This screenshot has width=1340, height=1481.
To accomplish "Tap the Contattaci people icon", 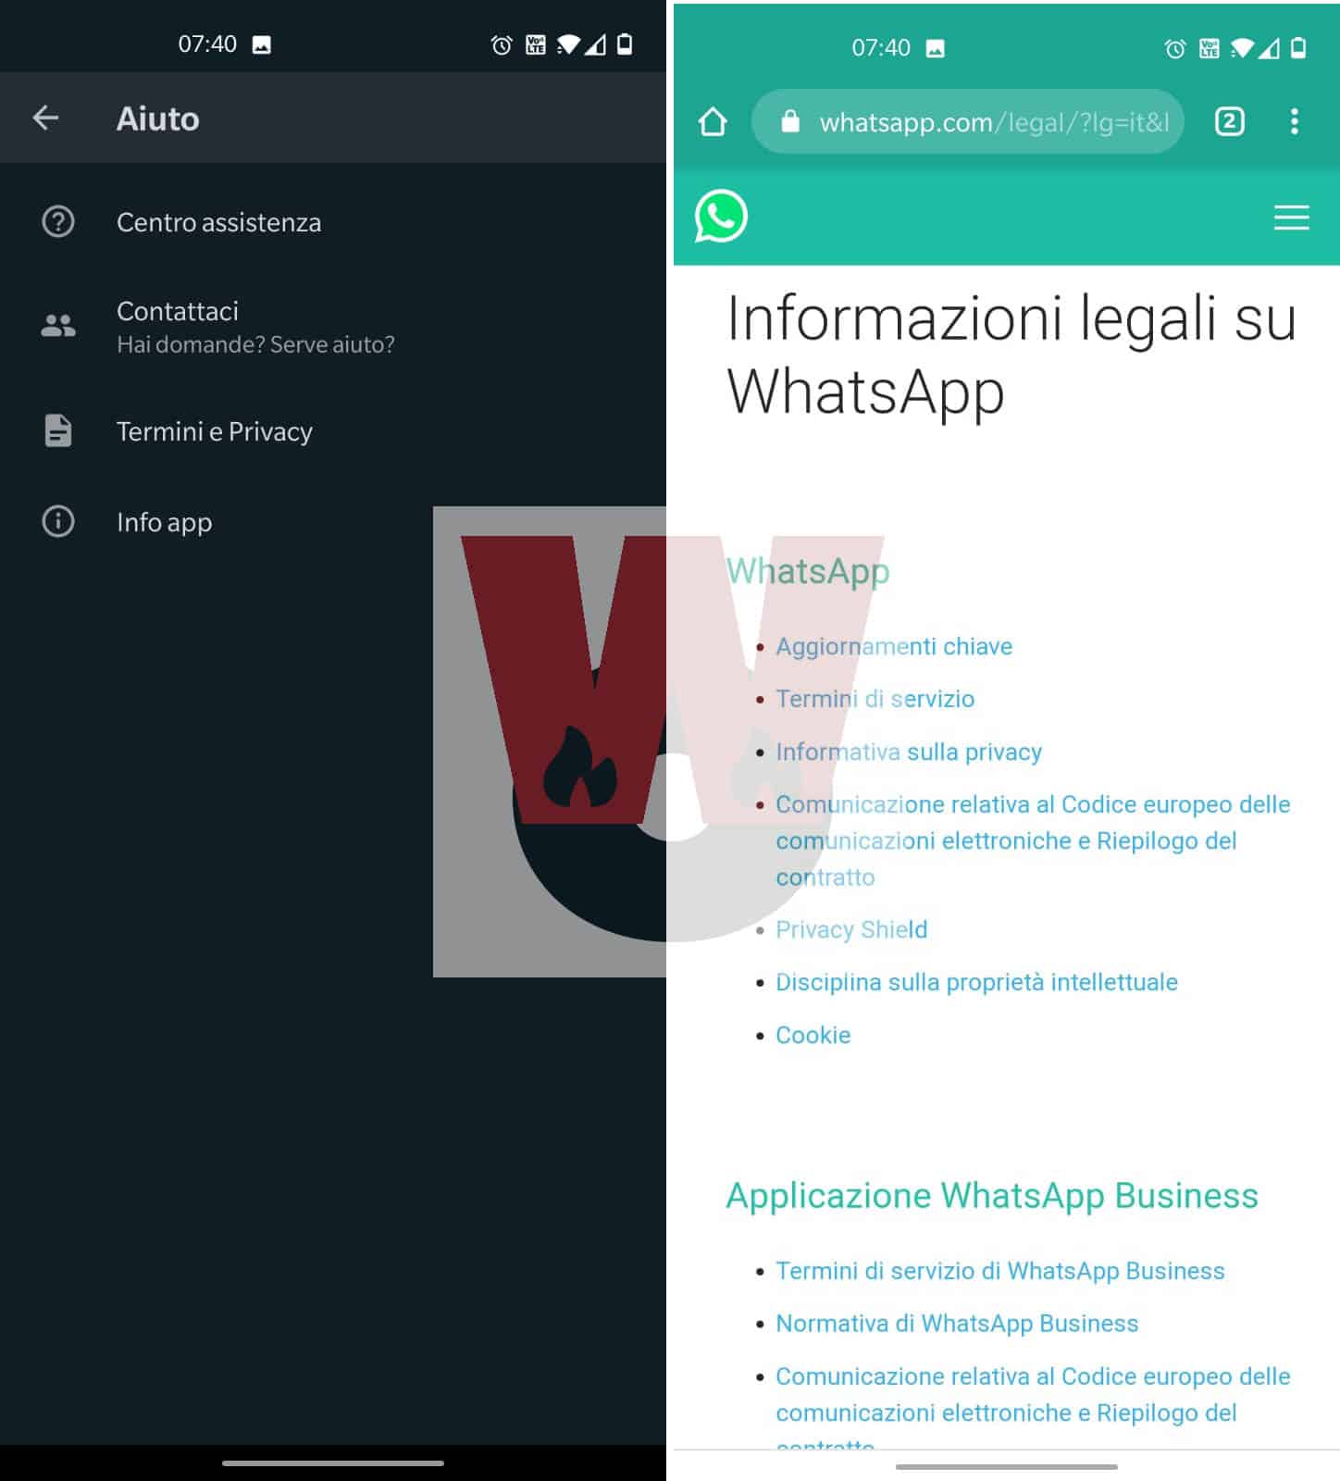I will [x=58, y=325].
